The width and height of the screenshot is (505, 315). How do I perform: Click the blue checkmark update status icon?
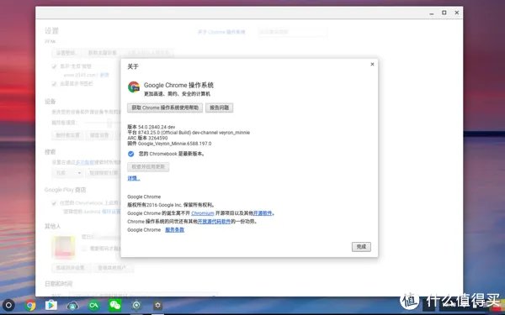coord(130,154)
